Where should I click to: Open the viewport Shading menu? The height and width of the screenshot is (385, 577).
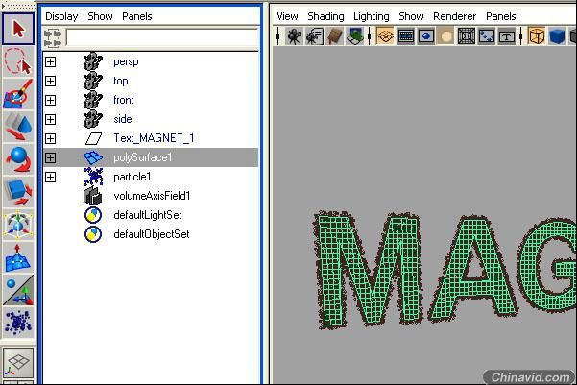point(325,16)
